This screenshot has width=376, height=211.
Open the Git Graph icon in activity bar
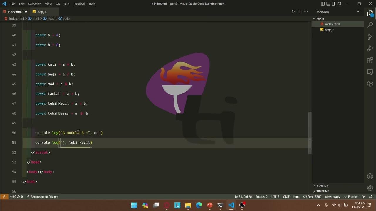[370, 84]
